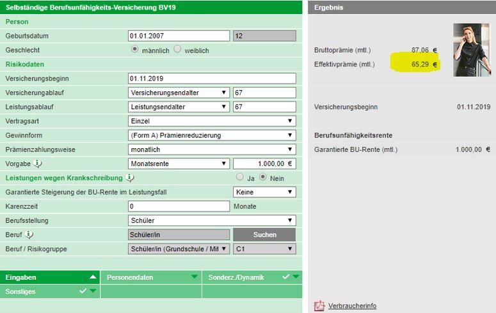
Task: Choose Nein for Leistungen wegen Krankschreibung
Action: coord(263,177)
